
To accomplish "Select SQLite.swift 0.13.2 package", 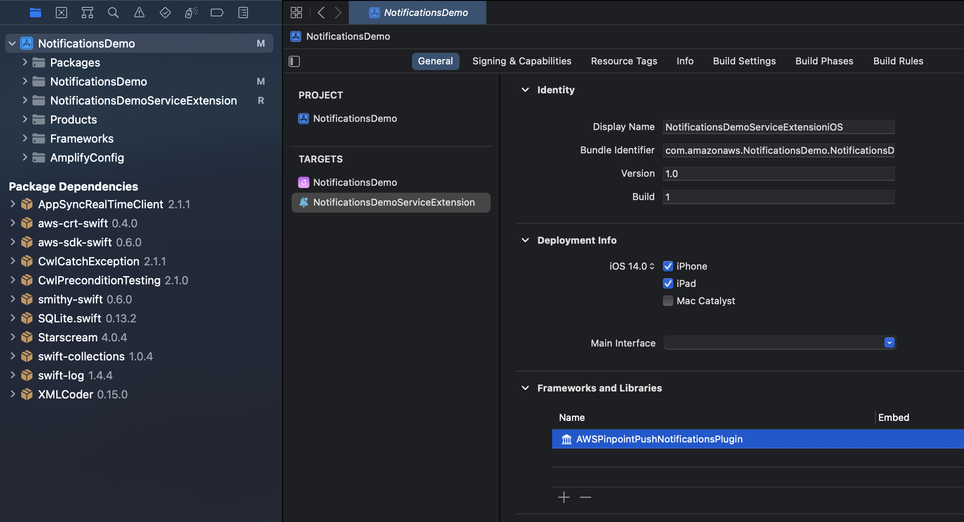I will 87,318.
